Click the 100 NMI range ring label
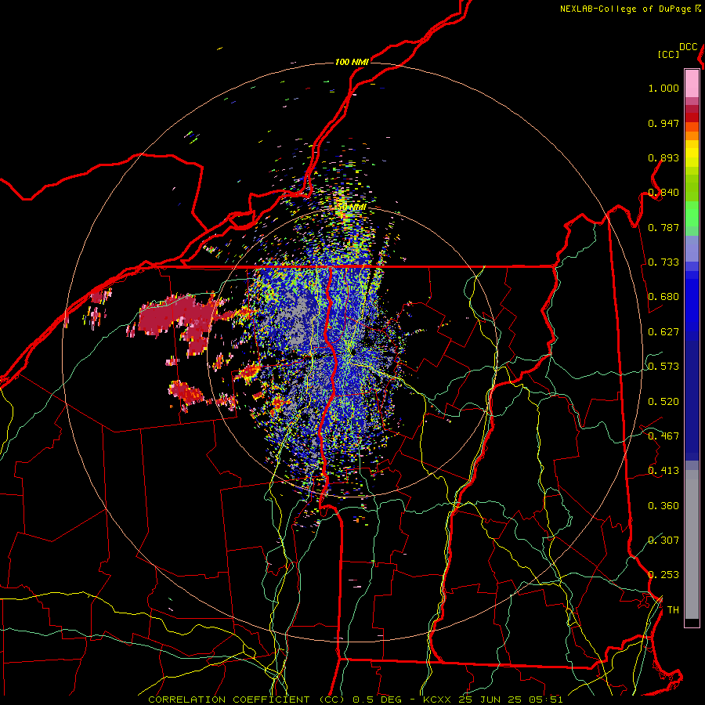Image resolution: width=705 pixels, height=705 pixels. pos(352,62)
